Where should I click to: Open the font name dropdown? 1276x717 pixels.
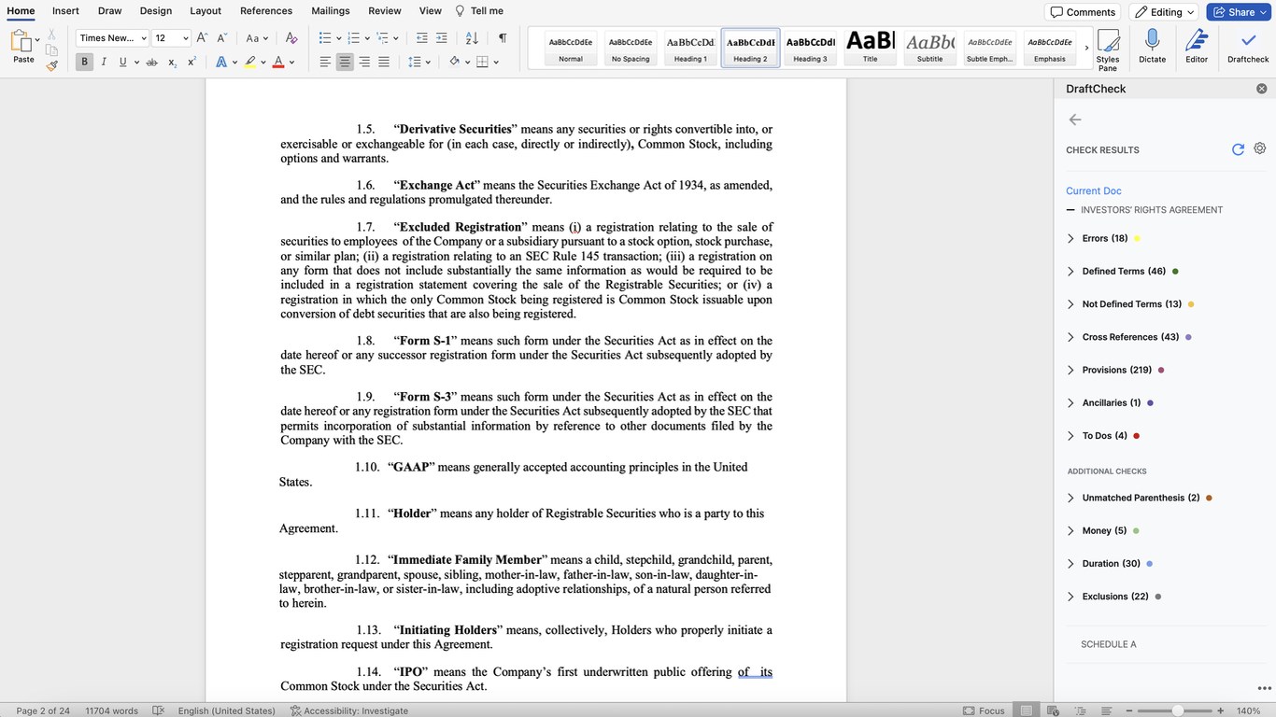(x=144, y=38)
